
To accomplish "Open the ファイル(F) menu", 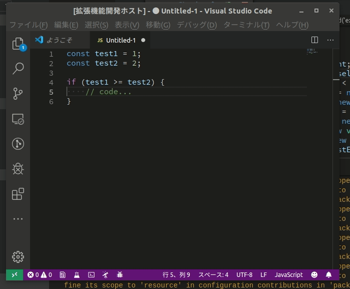I will (x=29, y=25).
